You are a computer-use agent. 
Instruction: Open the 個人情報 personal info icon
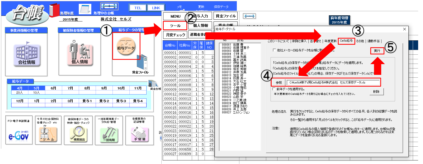click(80, 53)
